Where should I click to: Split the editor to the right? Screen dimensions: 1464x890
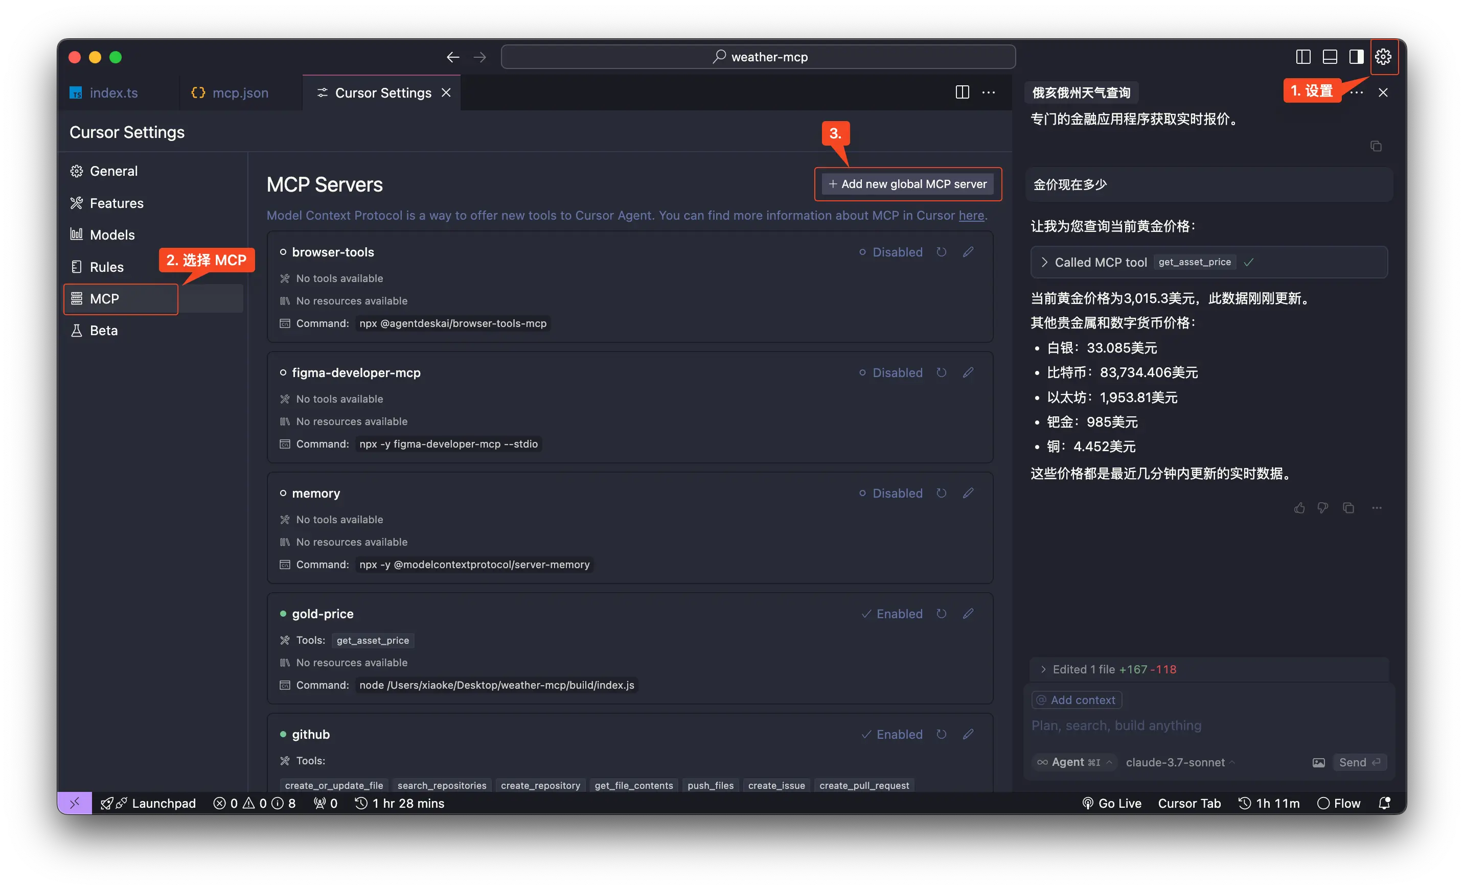962,92
